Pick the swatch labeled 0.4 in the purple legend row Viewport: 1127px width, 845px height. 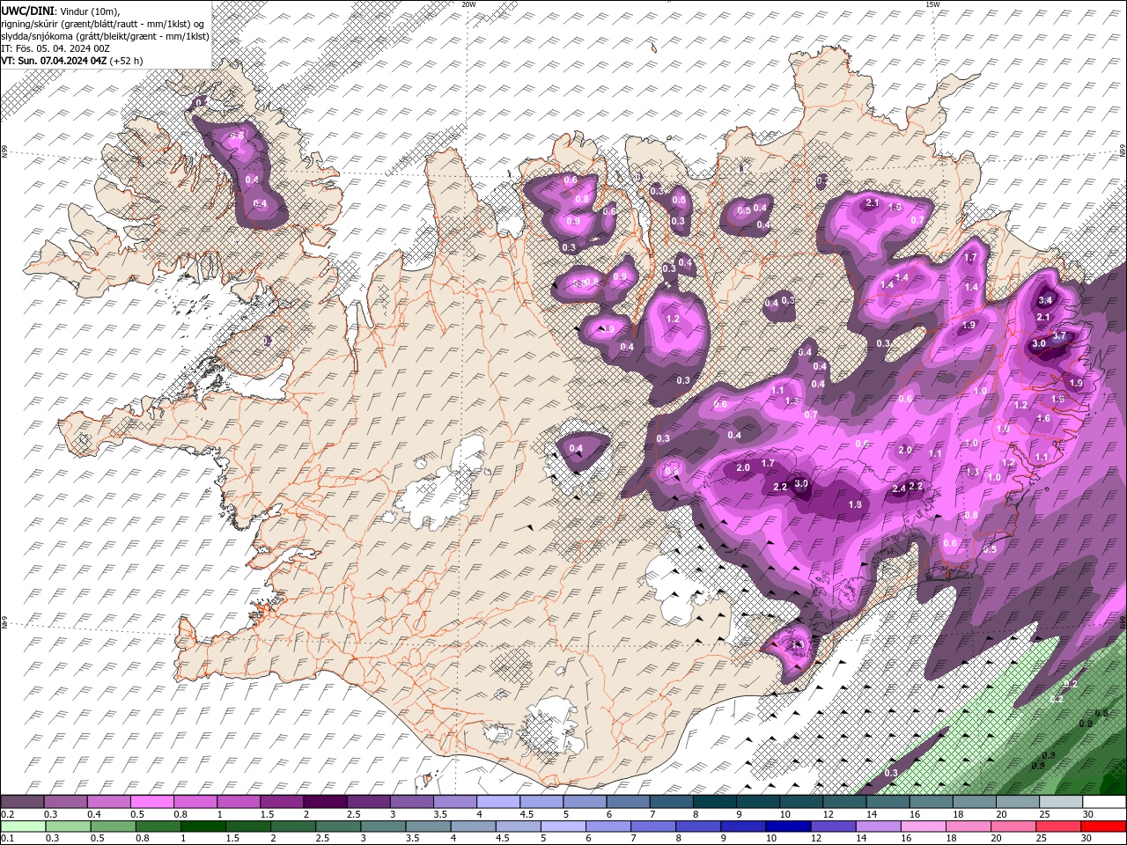[109, 802]
